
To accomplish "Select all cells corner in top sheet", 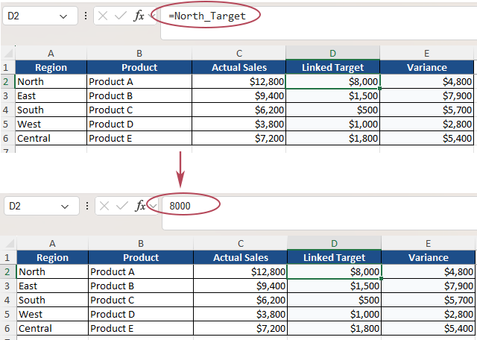I will [8, 53].
